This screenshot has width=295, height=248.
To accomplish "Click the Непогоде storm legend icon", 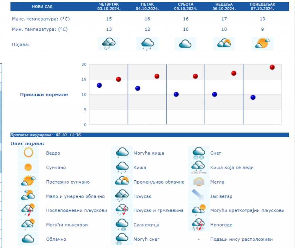I will (x=199, y=225).
